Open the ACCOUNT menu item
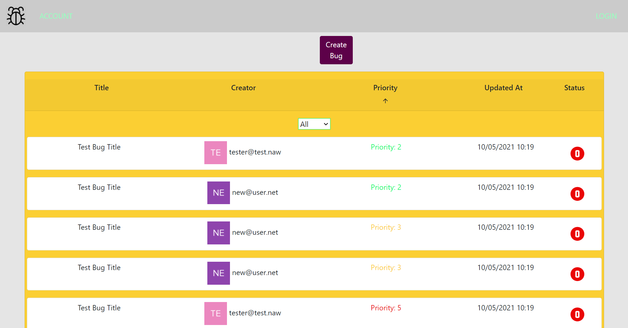 (56, 16)
